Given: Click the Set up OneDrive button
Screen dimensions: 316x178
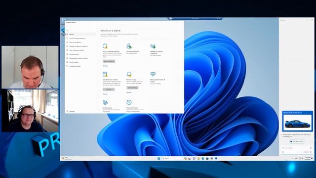Looking at the screenshot, I should [x=109, y=61].
